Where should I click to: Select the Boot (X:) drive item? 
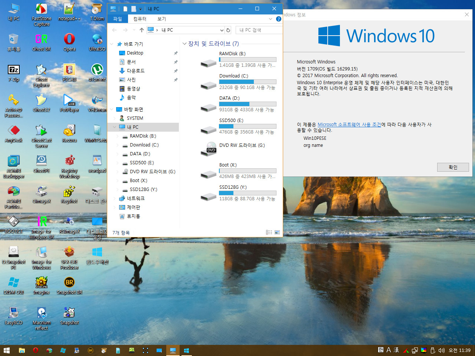[x=238, y=171]
